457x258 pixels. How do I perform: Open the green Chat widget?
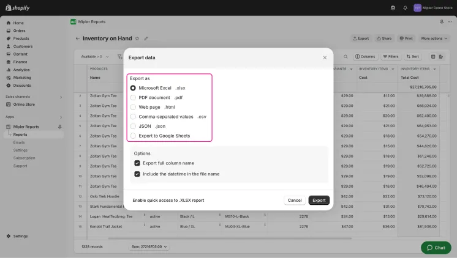coord(436,248)
